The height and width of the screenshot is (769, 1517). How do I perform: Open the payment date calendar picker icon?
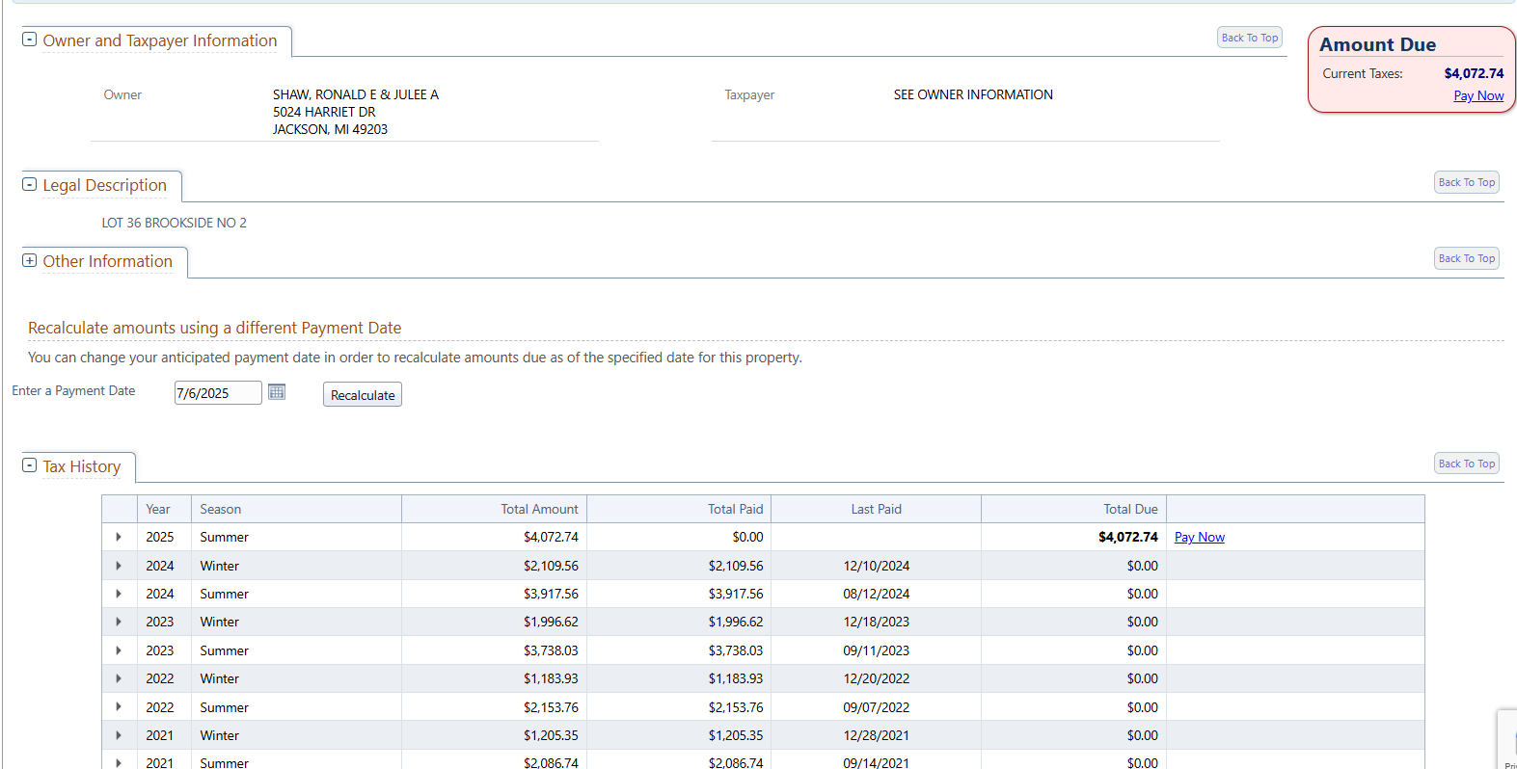277,392
